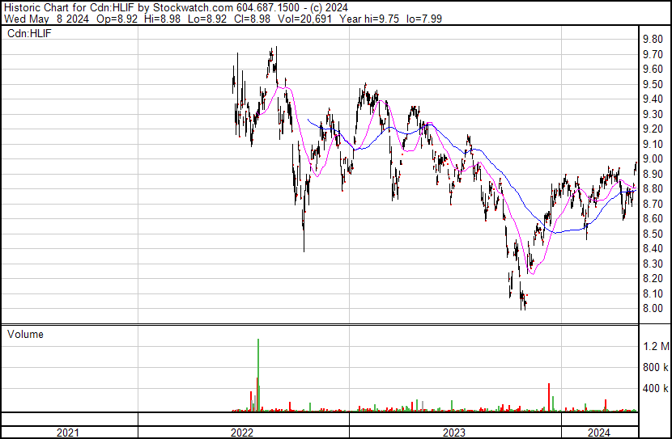This screenshot has height=439, width=672.
Task: Click the 8.50 price axis label
Action: (653, 234)
